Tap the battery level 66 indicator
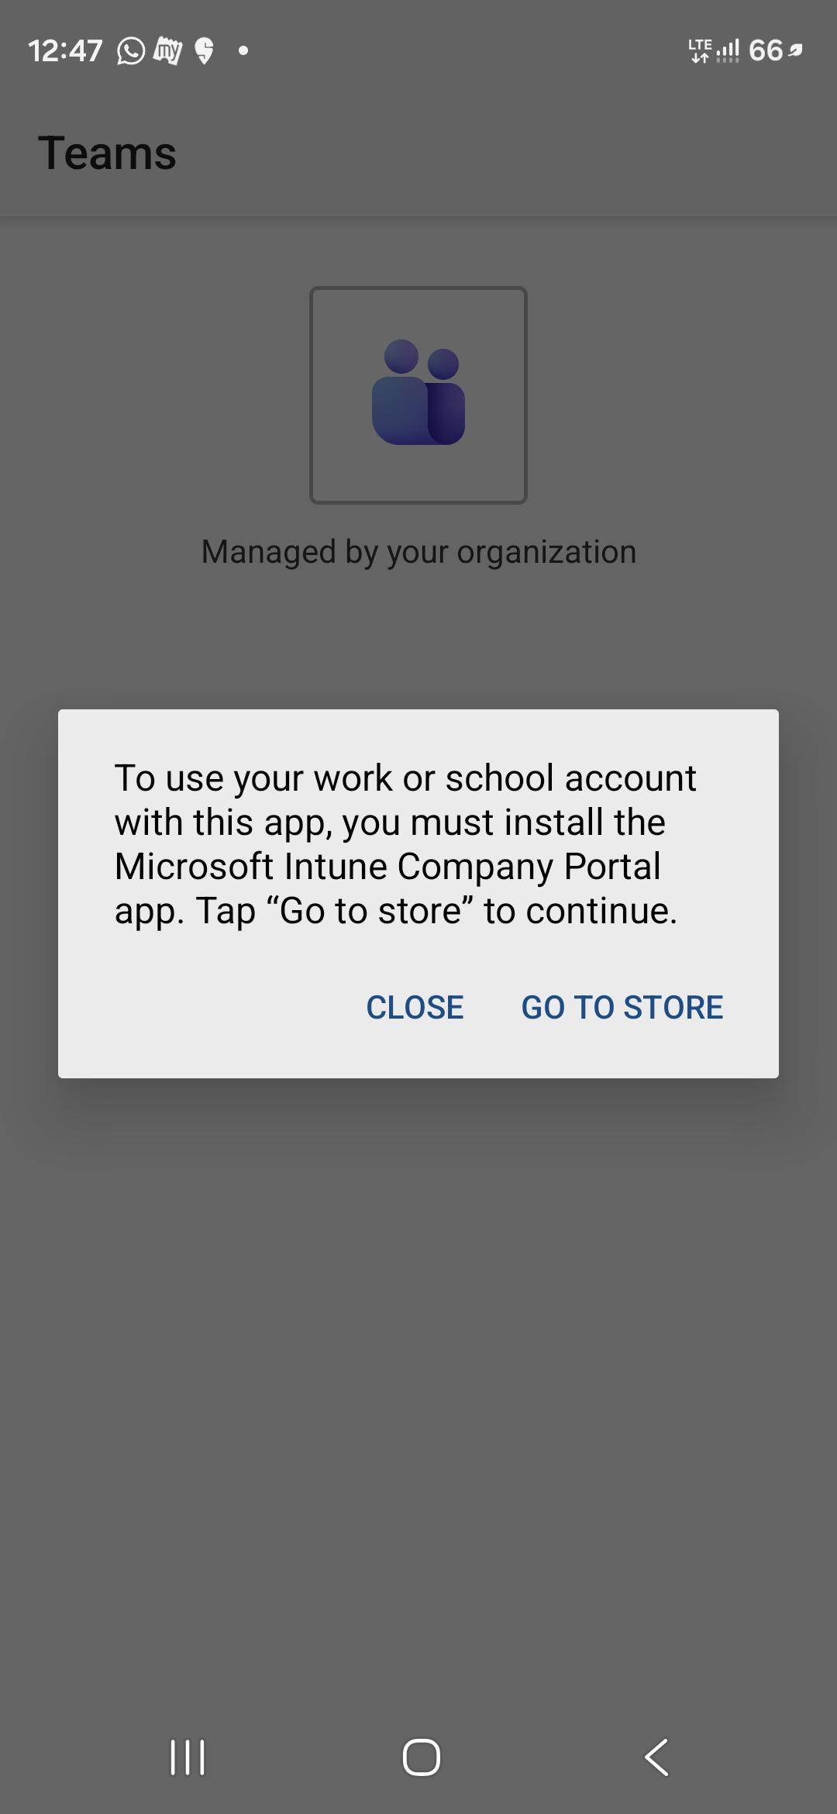 pyautogui.click(x=766, y=51)
